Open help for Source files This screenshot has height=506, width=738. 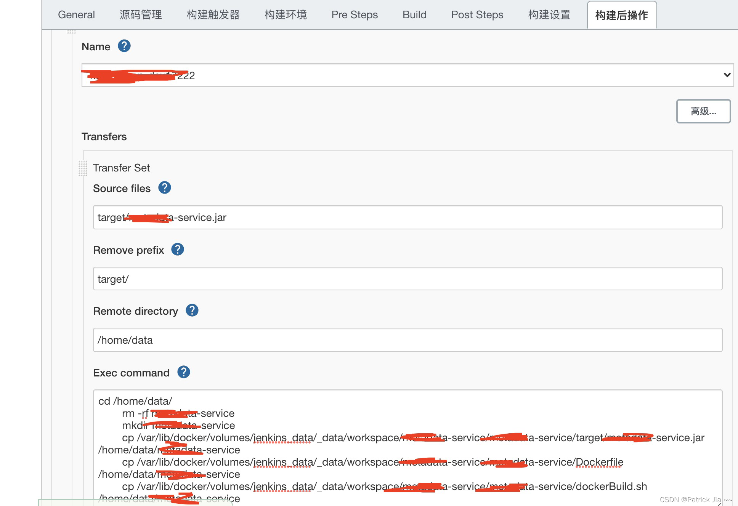click(x=164, y=188)
